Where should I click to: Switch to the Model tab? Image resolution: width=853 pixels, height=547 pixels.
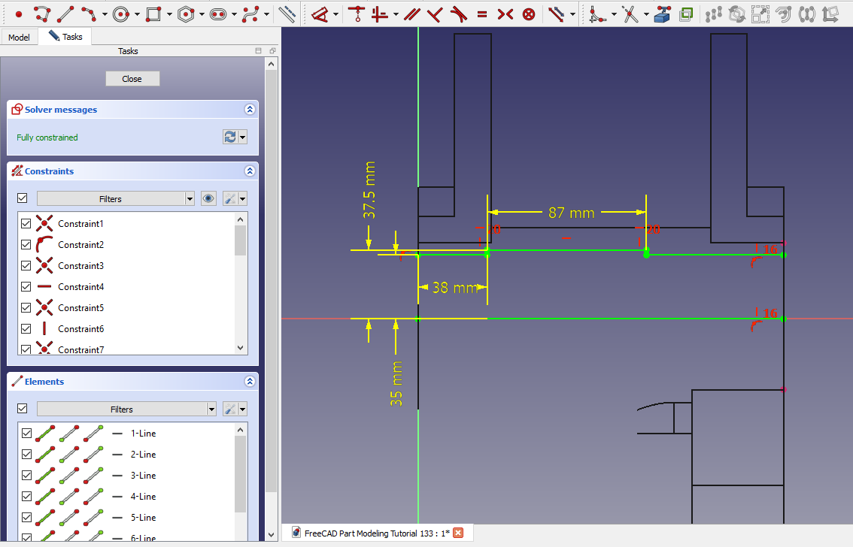19,37
